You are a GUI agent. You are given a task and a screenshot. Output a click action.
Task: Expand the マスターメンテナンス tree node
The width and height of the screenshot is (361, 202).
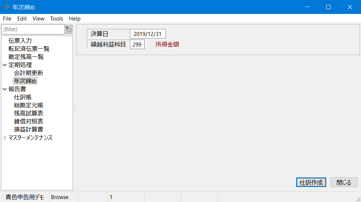click(4, 138)
